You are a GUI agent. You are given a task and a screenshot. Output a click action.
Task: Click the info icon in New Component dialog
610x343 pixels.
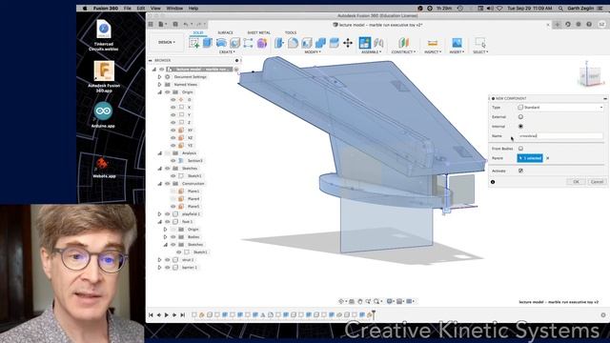(x=493, y=182)
